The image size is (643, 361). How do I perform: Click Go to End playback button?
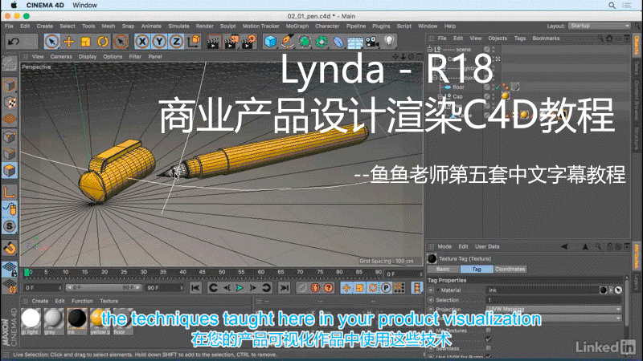click(285, 288)
